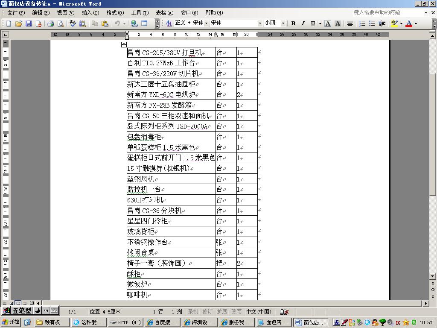Copy selection with Copy icon

[95, 23]
